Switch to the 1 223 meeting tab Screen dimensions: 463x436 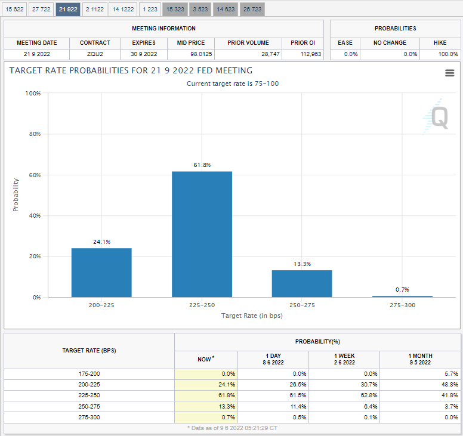[x=150, y=9]
